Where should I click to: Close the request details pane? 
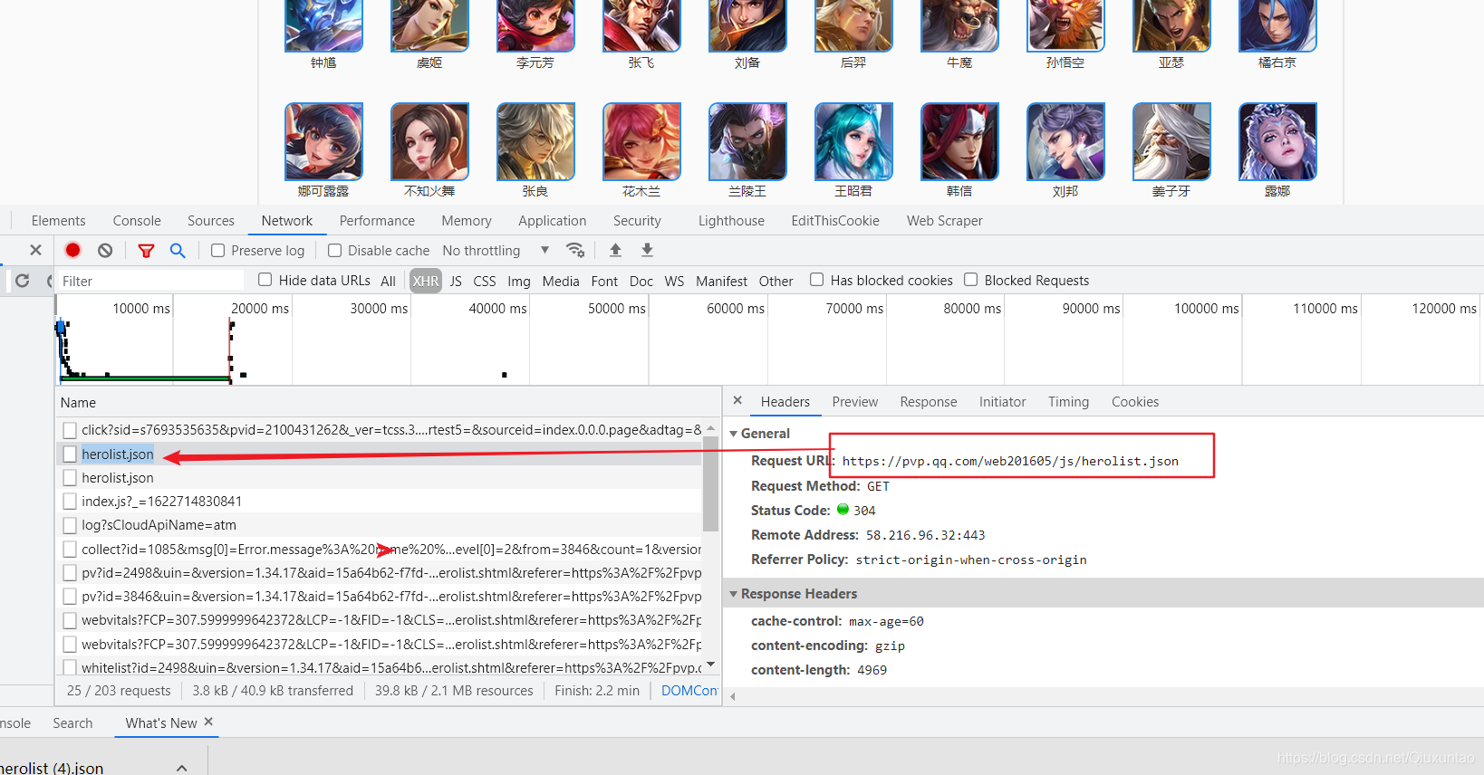click(x=737, y=400)
